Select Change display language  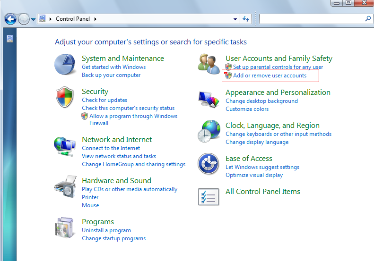click(257, 142)
